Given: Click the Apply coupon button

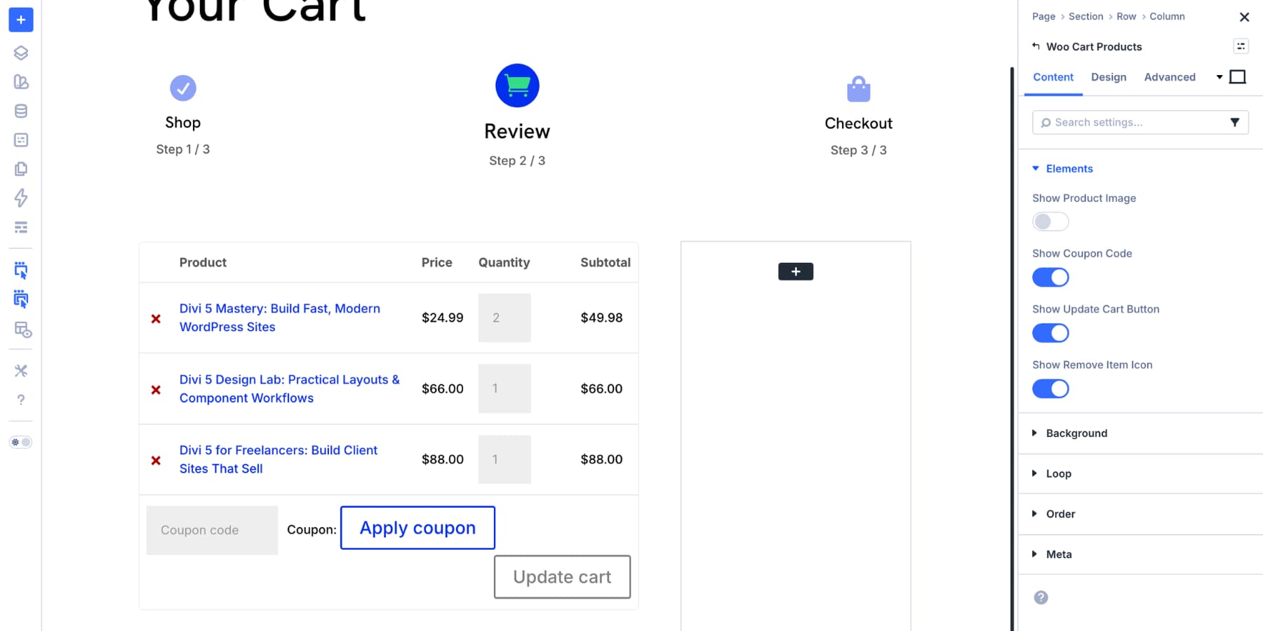Looking at the screenshot, I should click(x=417, y=528).
